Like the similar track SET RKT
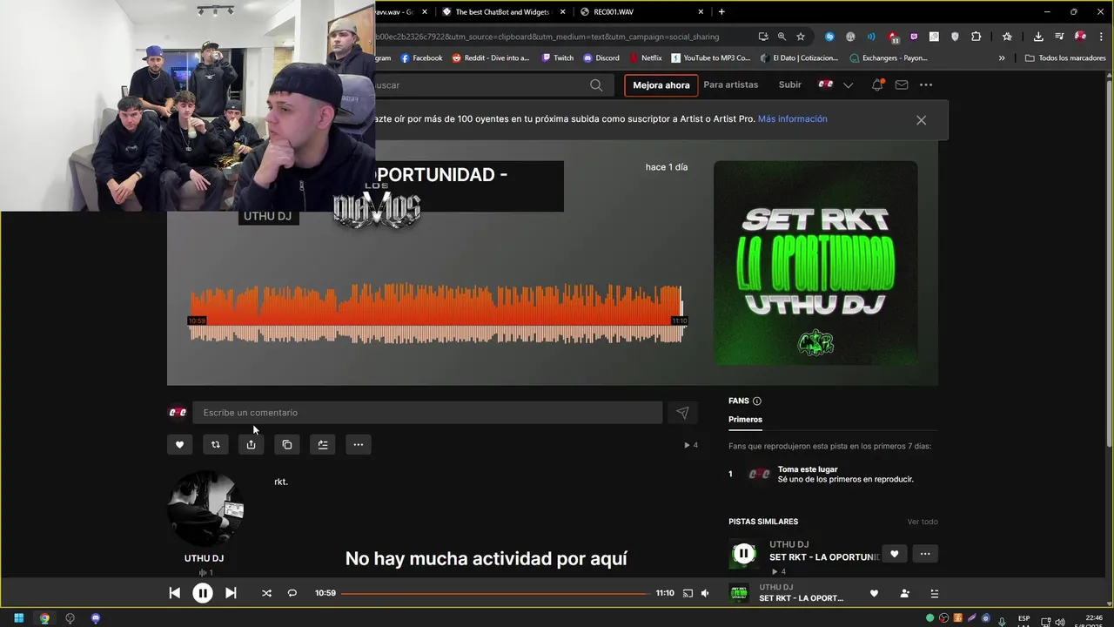The width and height of the screenshot is (1114, 627). tap(894, 554)
